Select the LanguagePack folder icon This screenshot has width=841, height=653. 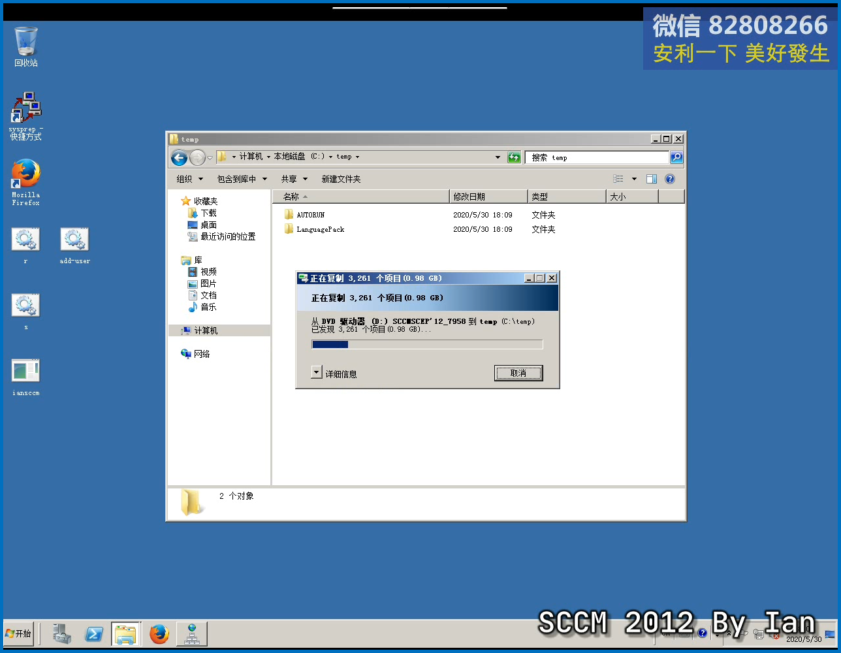(289, 229)
